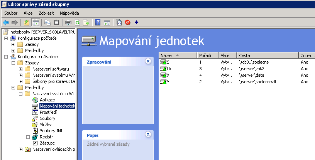The width and height of the screenshot is (315, 160).
Task: Click the red Disable item icon
Action: [x=128, y=22]
